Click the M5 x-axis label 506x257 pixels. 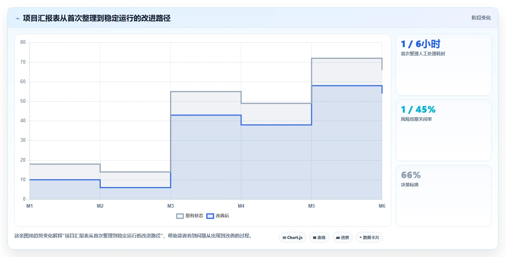311,206
